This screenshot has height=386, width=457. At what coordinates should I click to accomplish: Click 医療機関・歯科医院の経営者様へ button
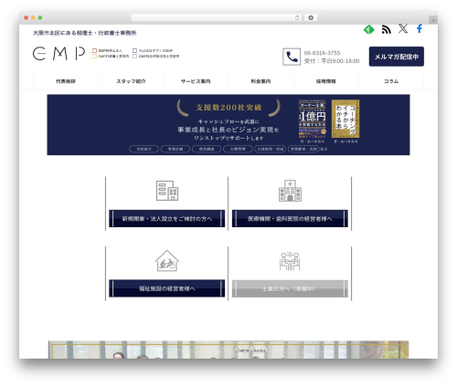pyautogui.click(x=290, y=218)
